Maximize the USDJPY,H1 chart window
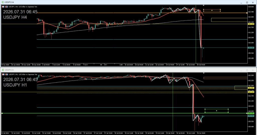This screenshot has width=257, height=135. point(247,70)
